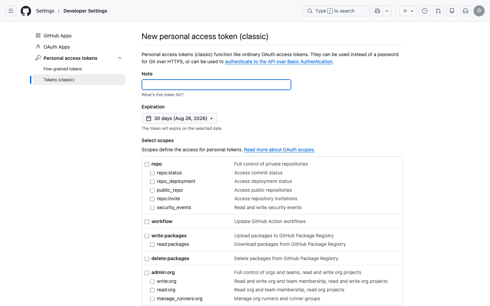Collapse the Personal access tokens section chevron

tap(120, 58)
